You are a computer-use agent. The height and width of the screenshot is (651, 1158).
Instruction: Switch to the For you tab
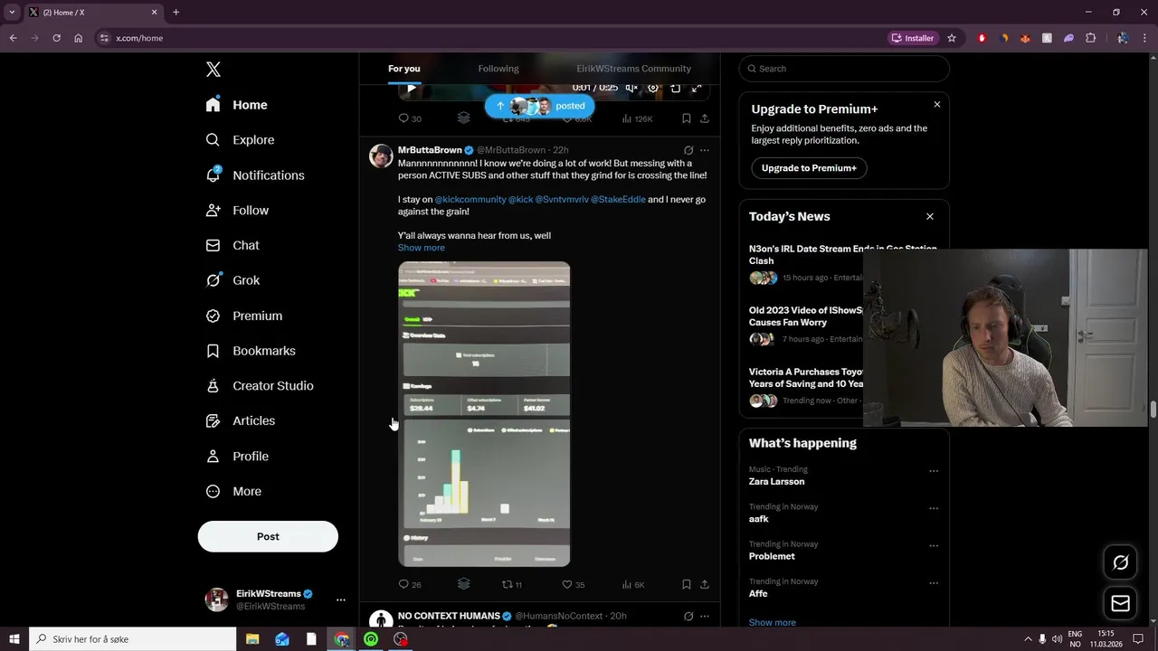(404, 69)
